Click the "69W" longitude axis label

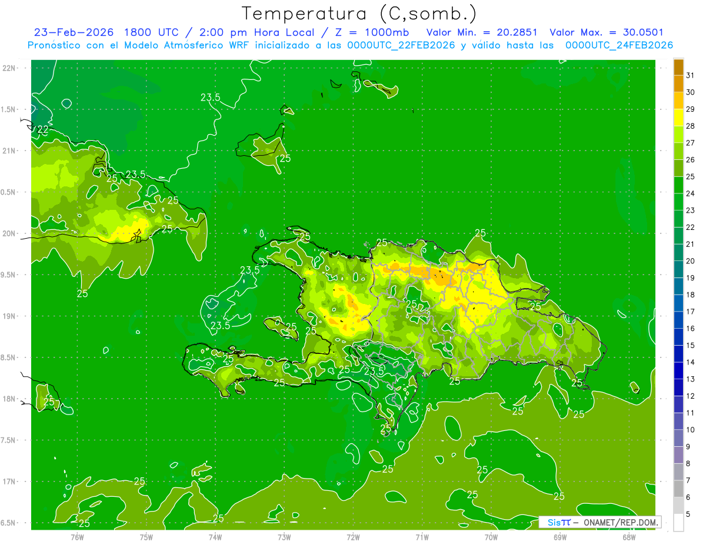coord(560,537)
